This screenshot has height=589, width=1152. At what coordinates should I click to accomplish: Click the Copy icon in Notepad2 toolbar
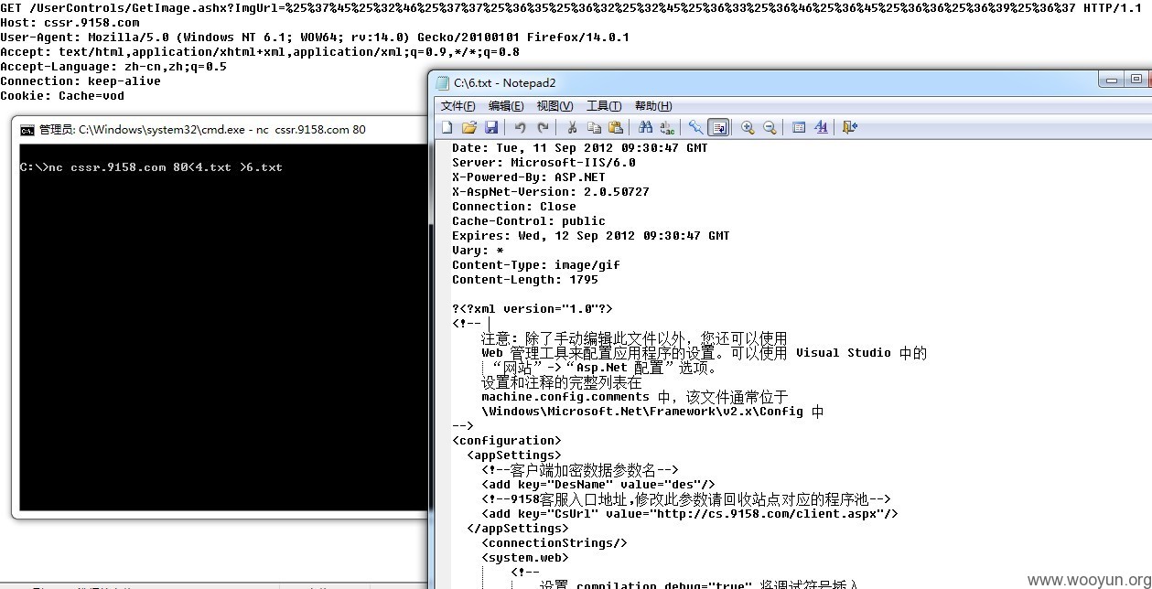coord(594,127)
